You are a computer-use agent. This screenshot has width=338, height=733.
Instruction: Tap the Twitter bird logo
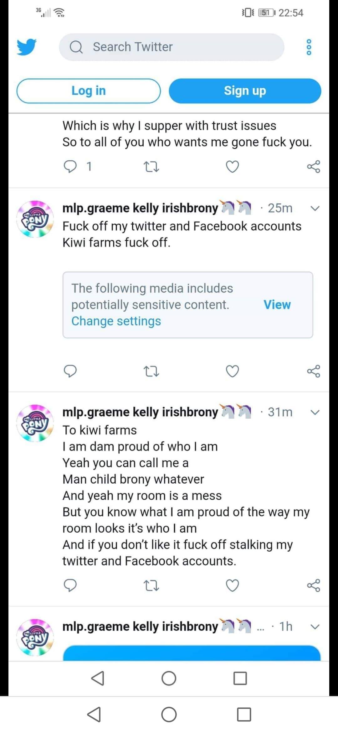(27, 47)
